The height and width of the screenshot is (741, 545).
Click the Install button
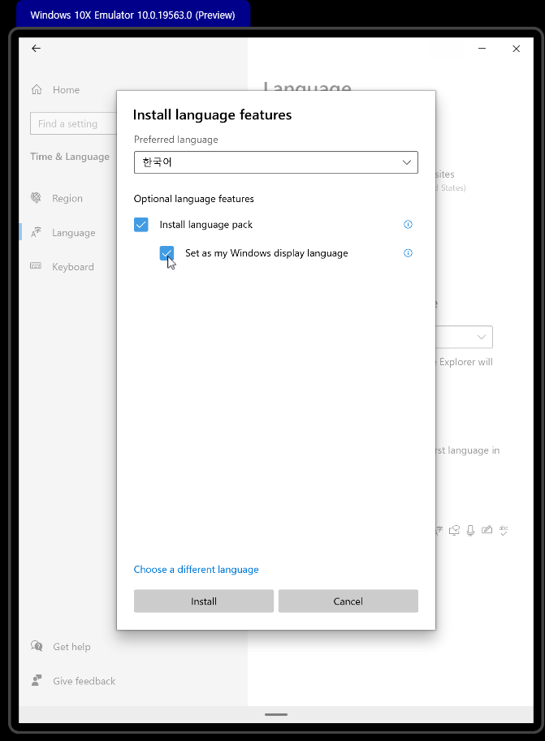coord(203,601)
